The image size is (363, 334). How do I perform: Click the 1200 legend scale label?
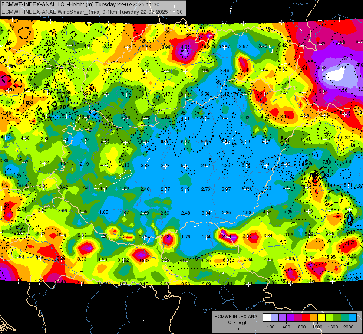[317, 327]
